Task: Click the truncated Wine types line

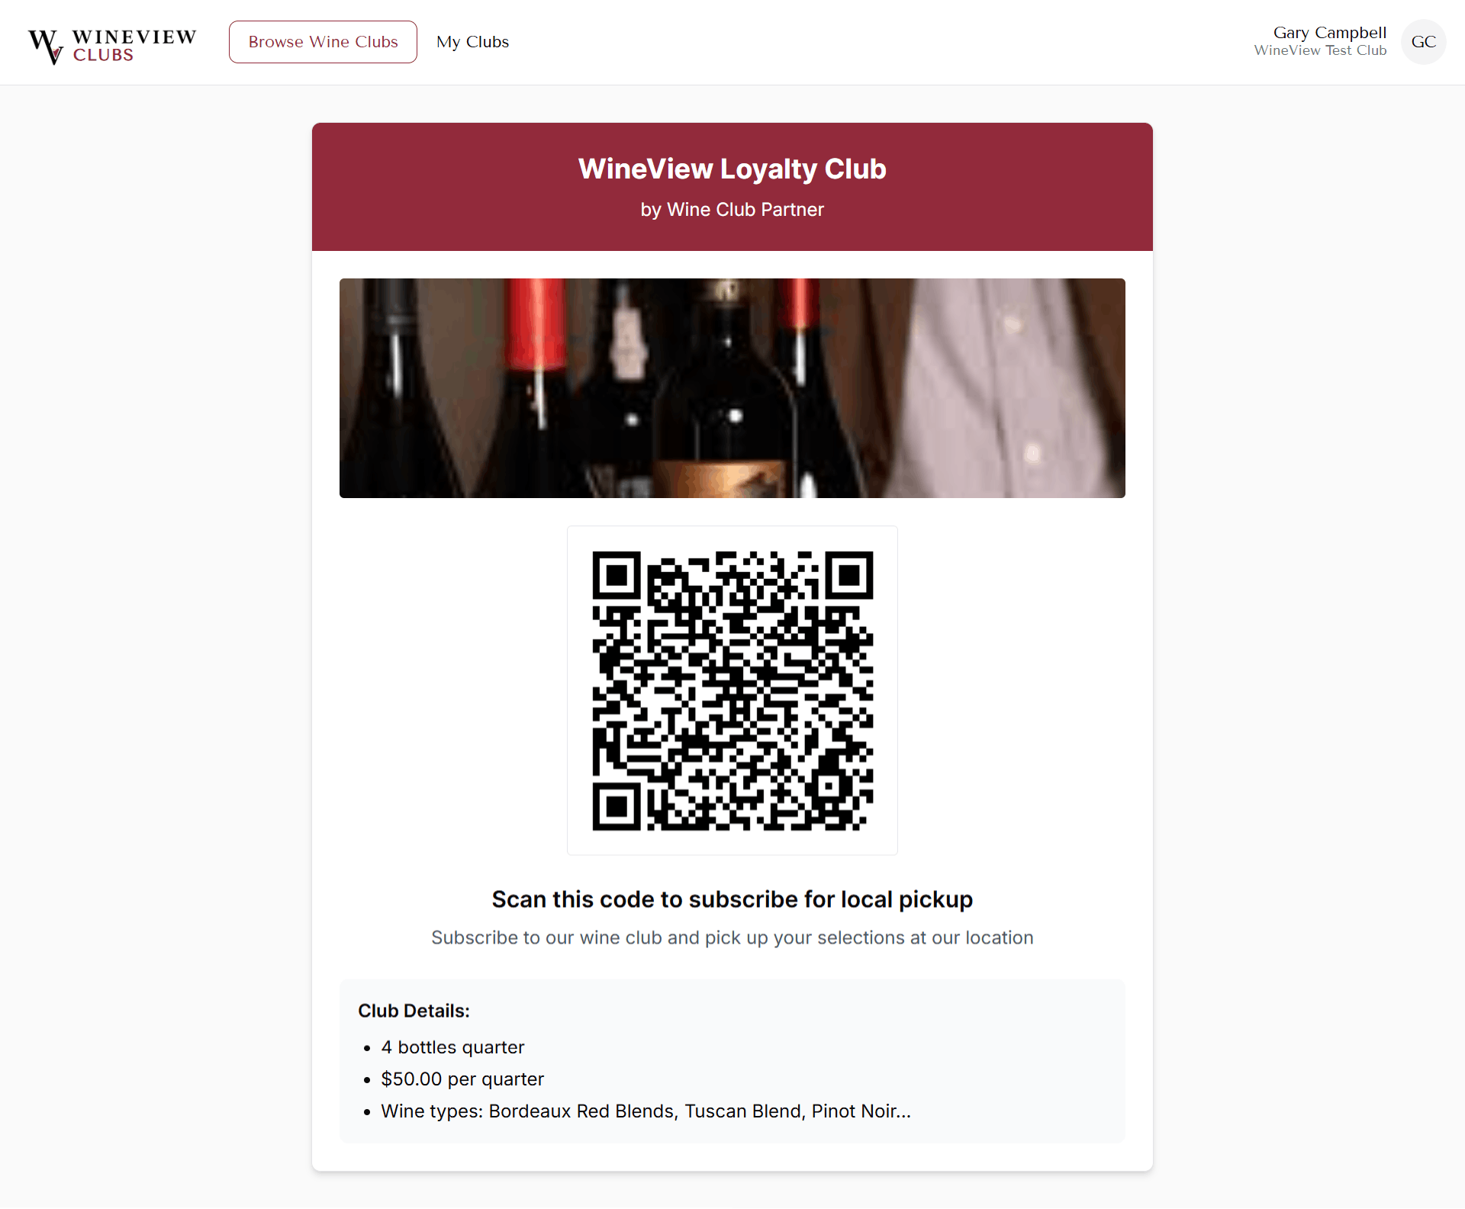Action: 646,1111
